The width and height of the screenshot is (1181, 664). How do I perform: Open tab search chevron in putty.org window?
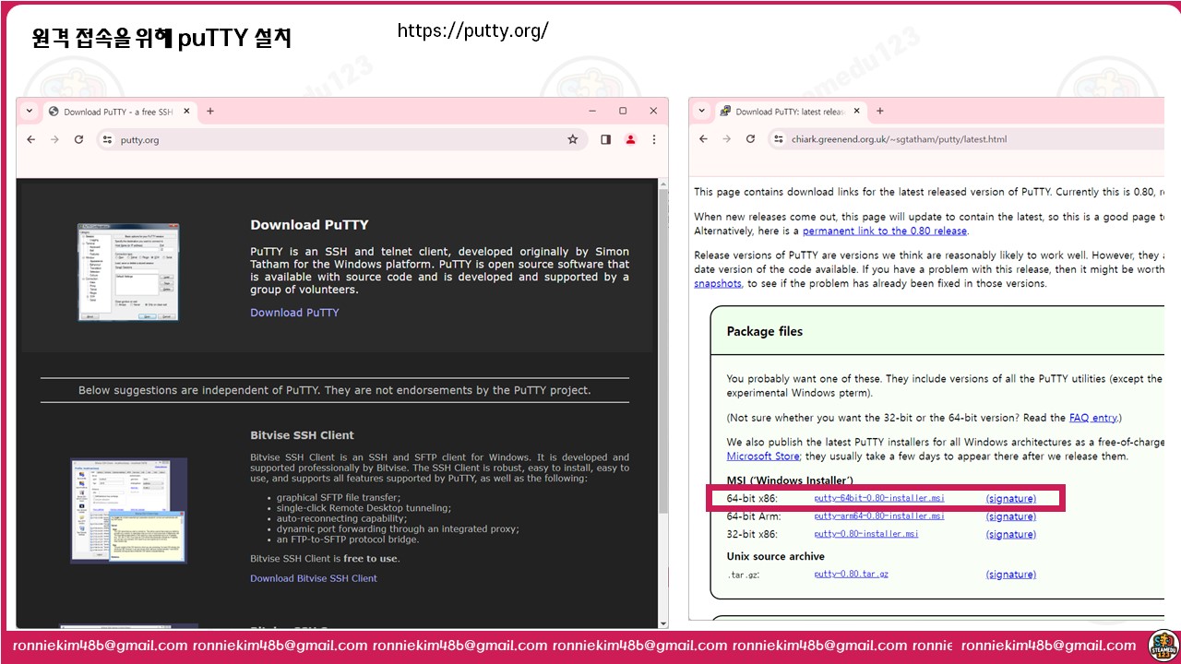click(29, 111)
